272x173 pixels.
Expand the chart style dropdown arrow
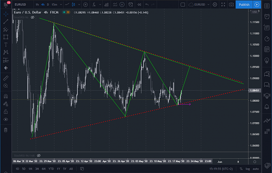click(x=79, y=5)
